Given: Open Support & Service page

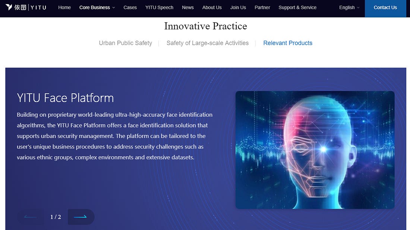Looking at the screenshot, I should pos(297,7).
